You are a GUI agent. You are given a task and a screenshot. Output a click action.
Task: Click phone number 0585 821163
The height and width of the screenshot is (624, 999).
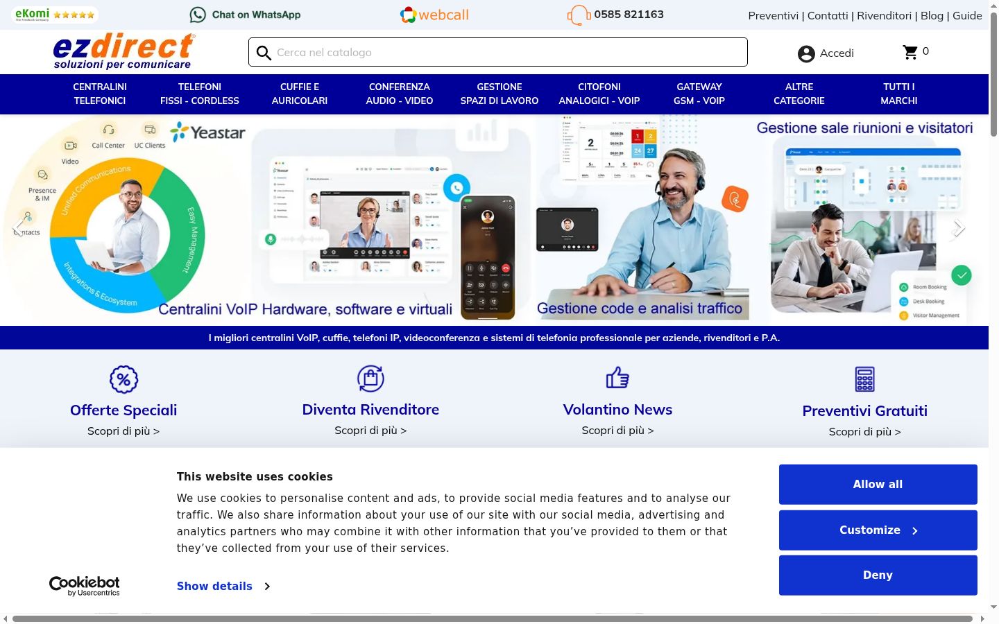pos(629,15)
